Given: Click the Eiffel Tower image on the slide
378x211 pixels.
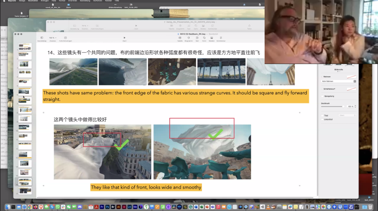Looking at the screenshot, I should tap(271, 72).
